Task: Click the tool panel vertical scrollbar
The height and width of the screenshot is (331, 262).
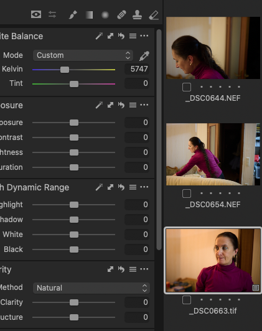Action: click(159, 140)
